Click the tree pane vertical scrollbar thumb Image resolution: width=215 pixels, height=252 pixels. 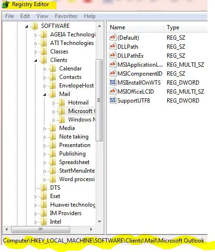tap(99, 100)
